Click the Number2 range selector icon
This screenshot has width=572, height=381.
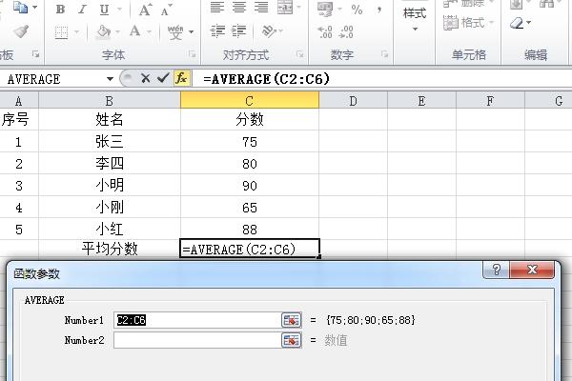(291, 340)
